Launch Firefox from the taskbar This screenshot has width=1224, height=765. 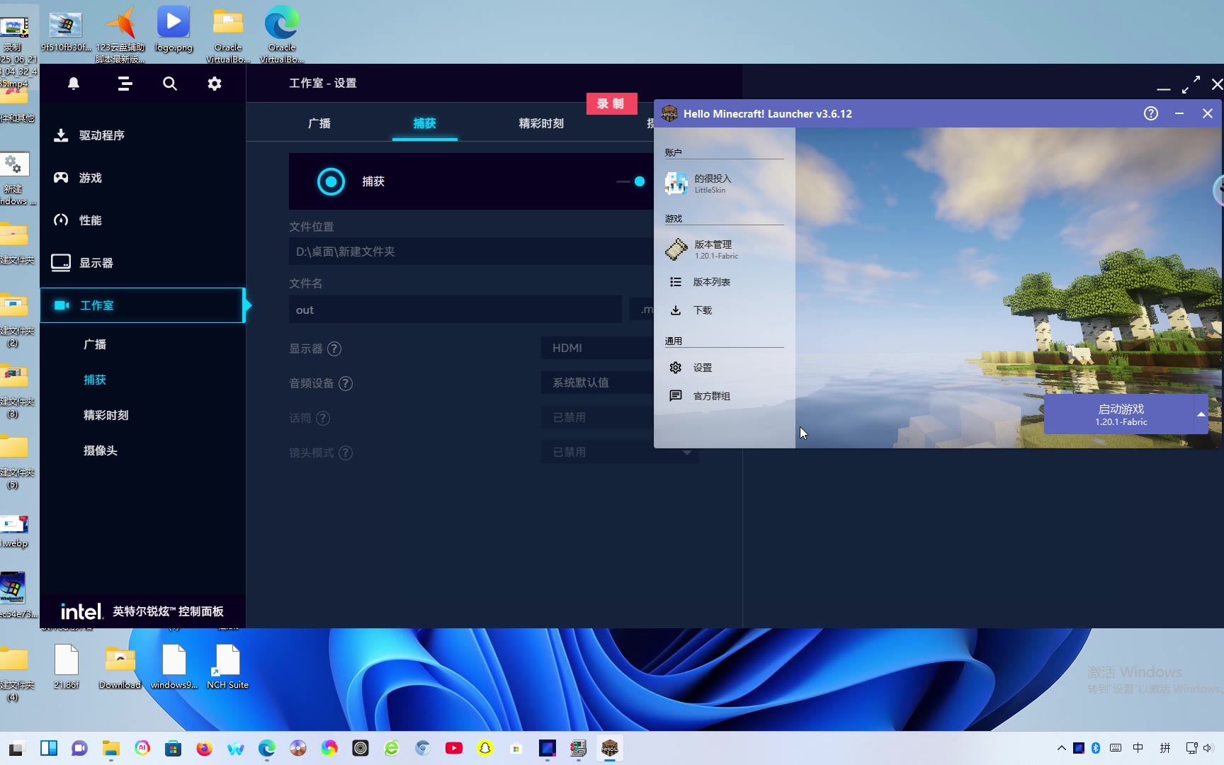click(205, 748)
